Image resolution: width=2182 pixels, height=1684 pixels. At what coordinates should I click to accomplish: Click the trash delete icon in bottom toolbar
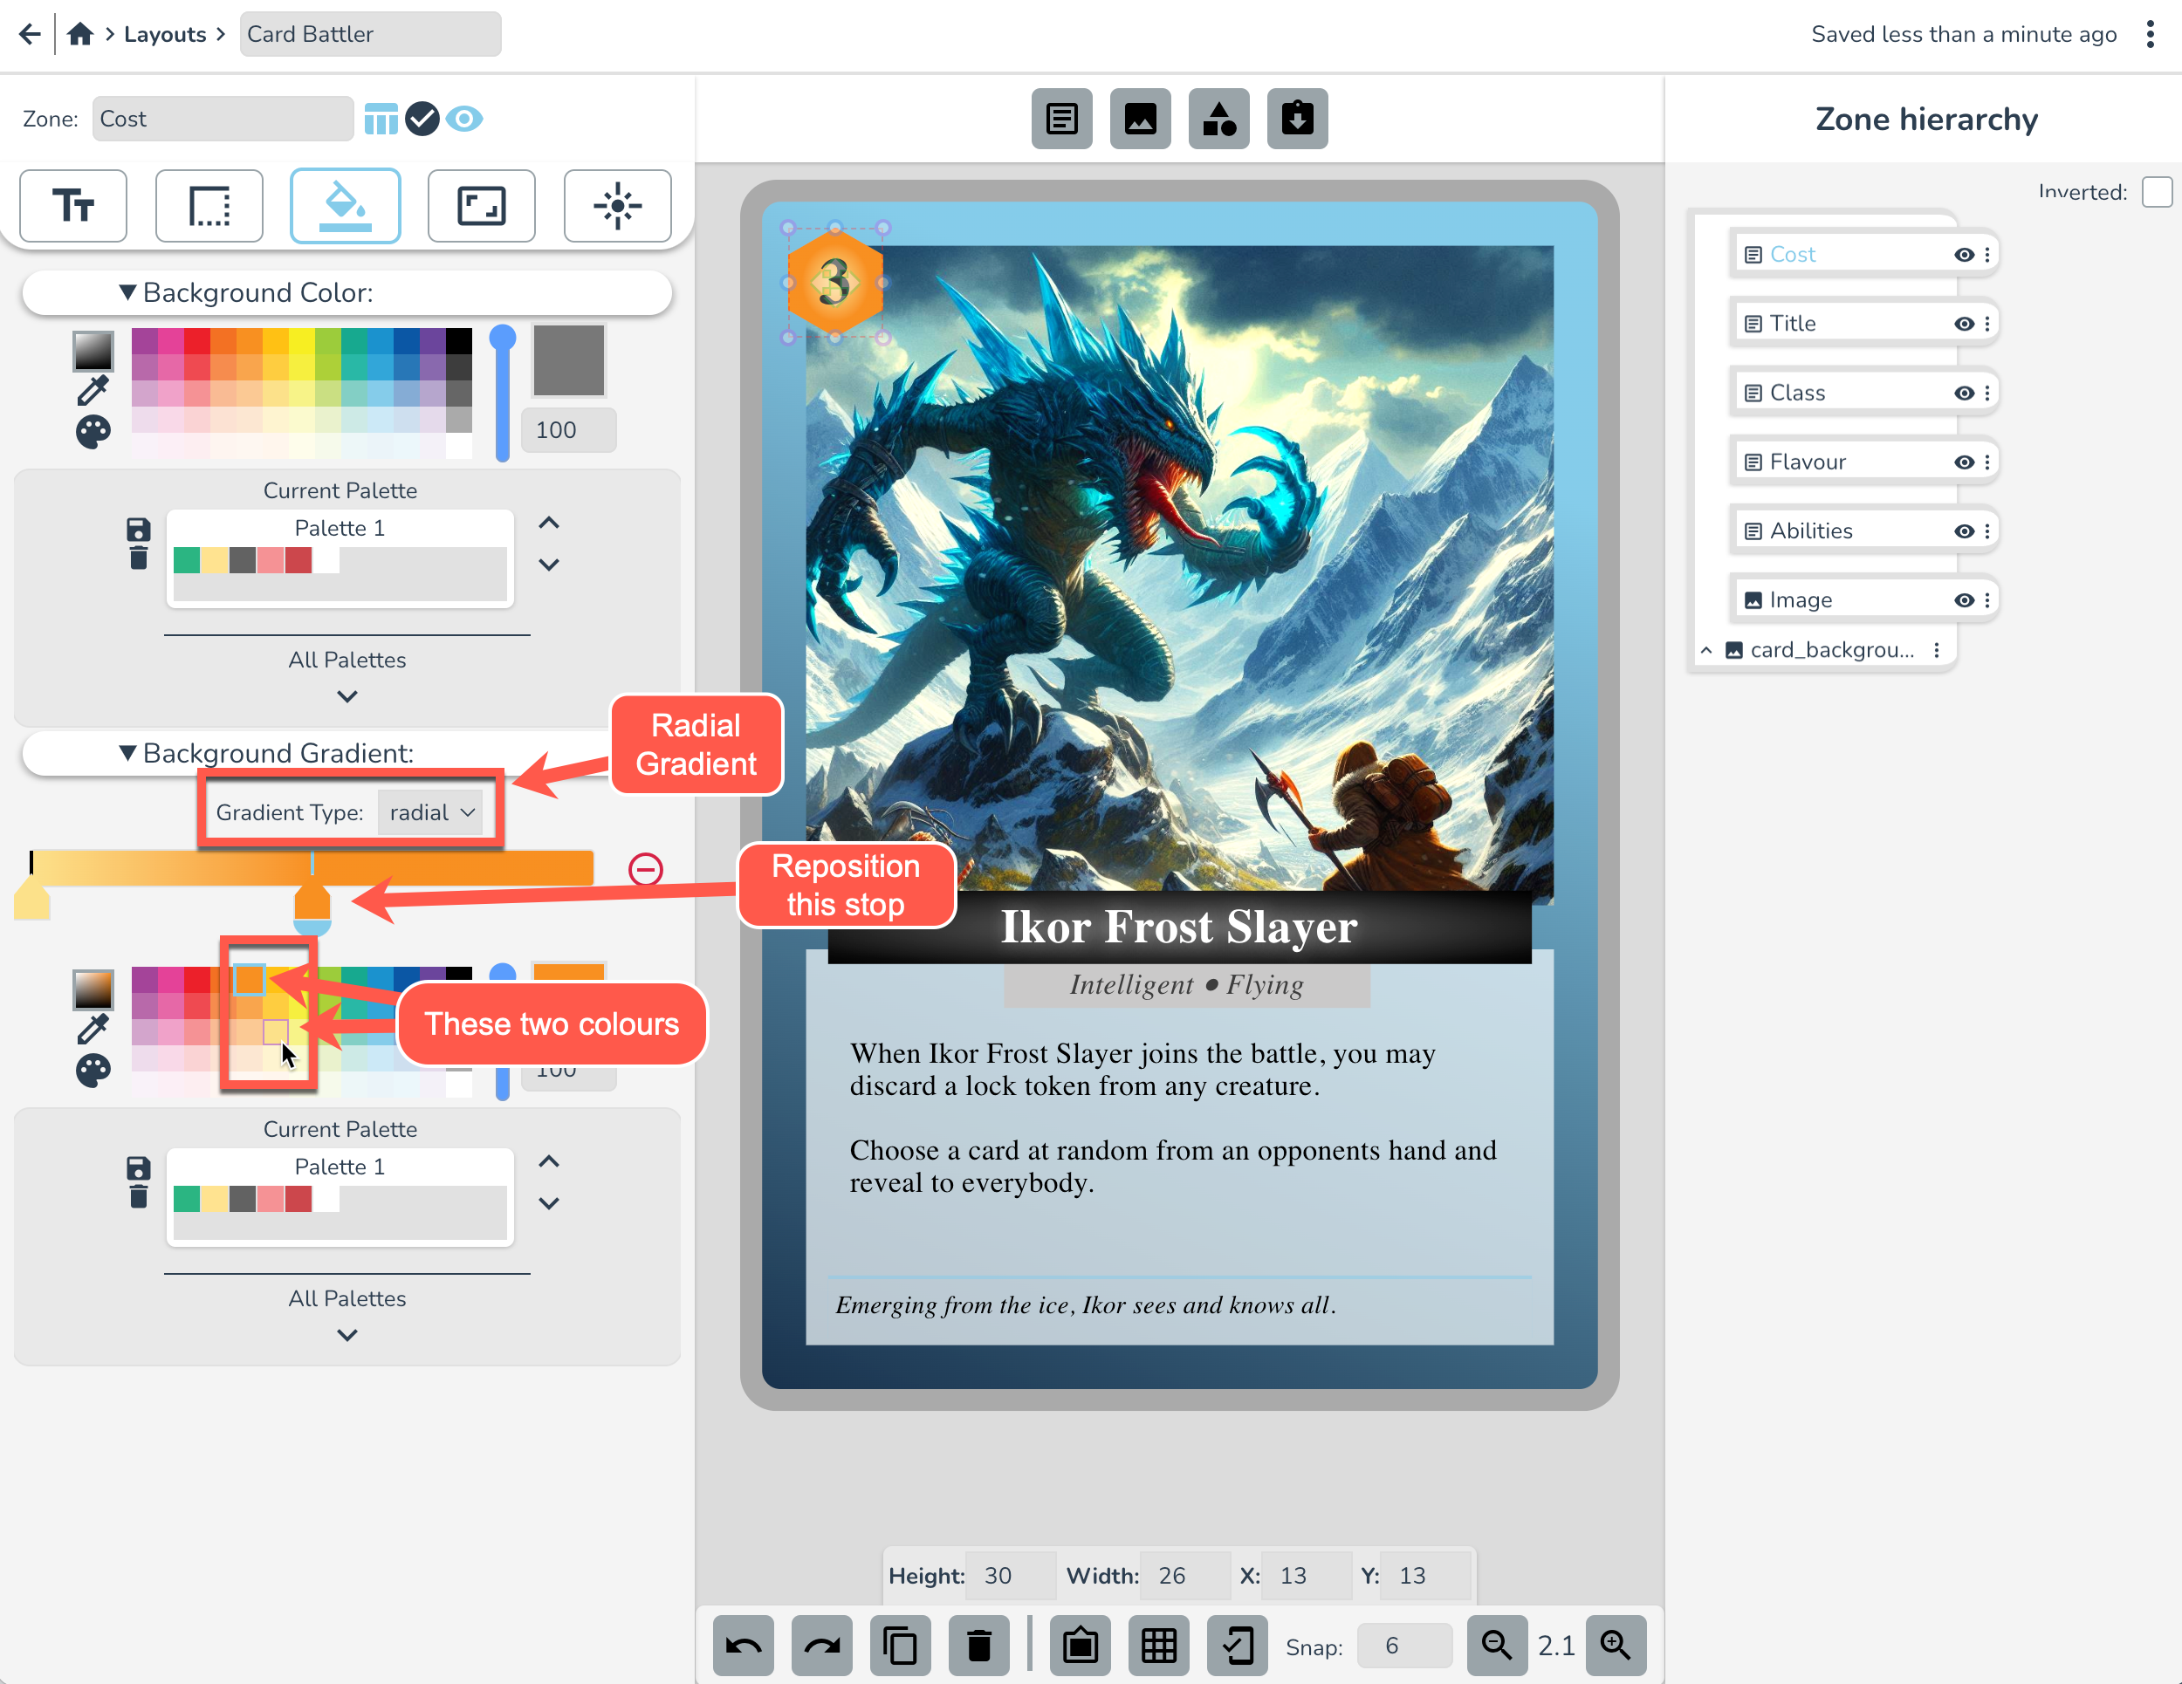click(978, 1645)
